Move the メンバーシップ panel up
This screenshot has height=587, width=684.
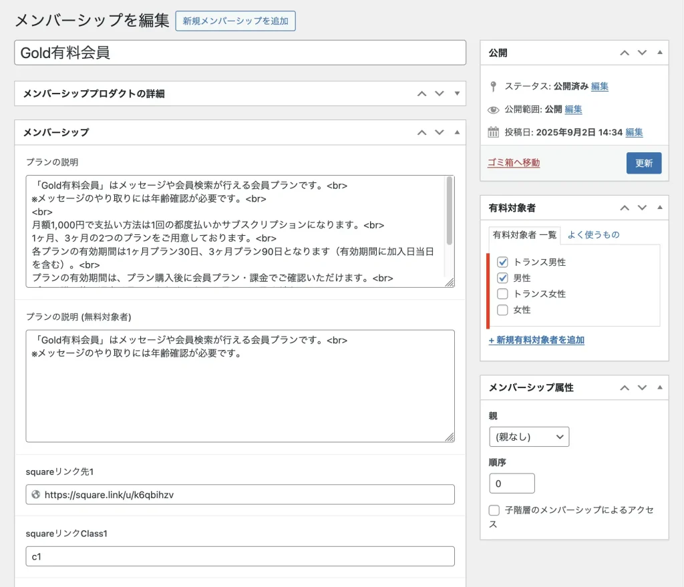click(421, 132)
